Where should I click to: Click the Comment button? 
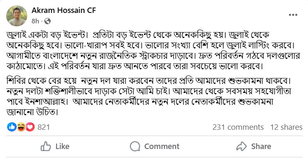[154, 146]
